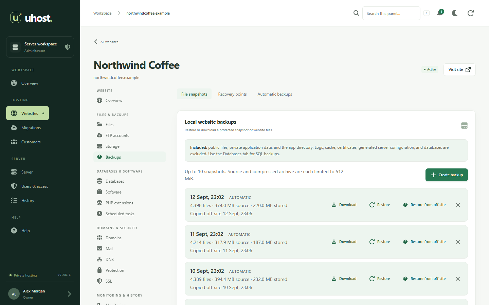Viewport: 489px width, 305px height.
Task: Restore the 10 Sept snapshot
Action: [380, 279]
